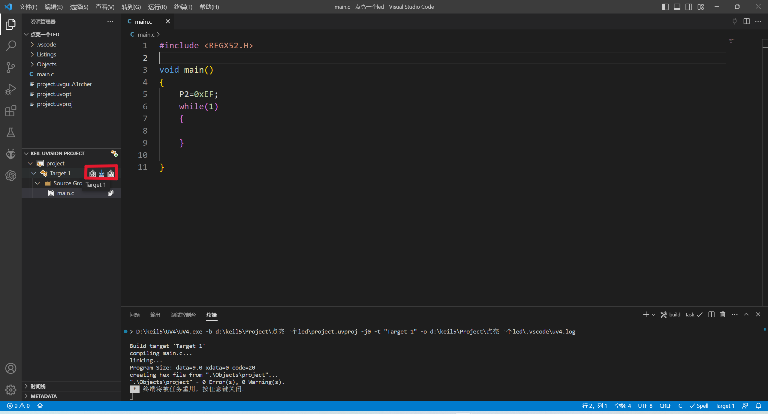Viewport: 768px width, 414px height.
Task: Click rebuild icon at right of Target 1
Action: (111, 173)
